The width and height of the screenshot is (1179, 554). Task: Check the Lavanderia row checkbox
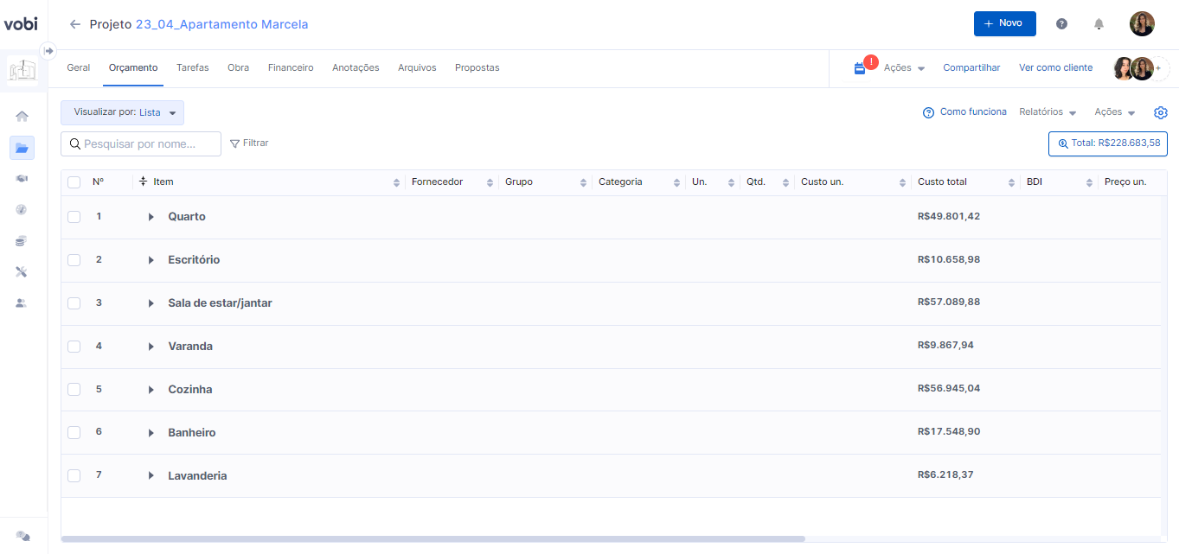pos(74,476)
